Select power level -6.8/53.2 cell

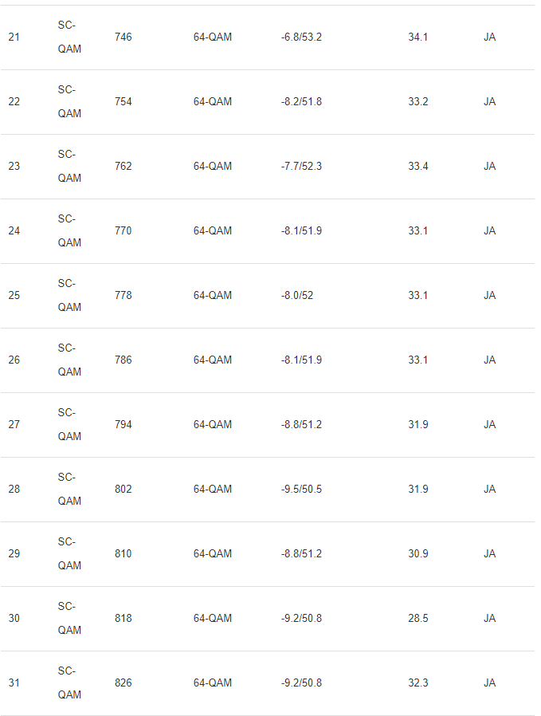click(301, 37)
